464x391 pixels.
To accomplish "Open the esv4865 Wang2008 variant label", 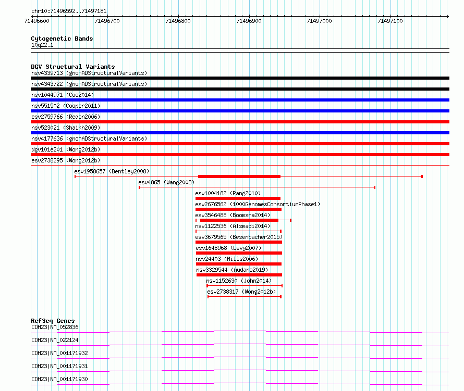I will (x=166, y=182).
